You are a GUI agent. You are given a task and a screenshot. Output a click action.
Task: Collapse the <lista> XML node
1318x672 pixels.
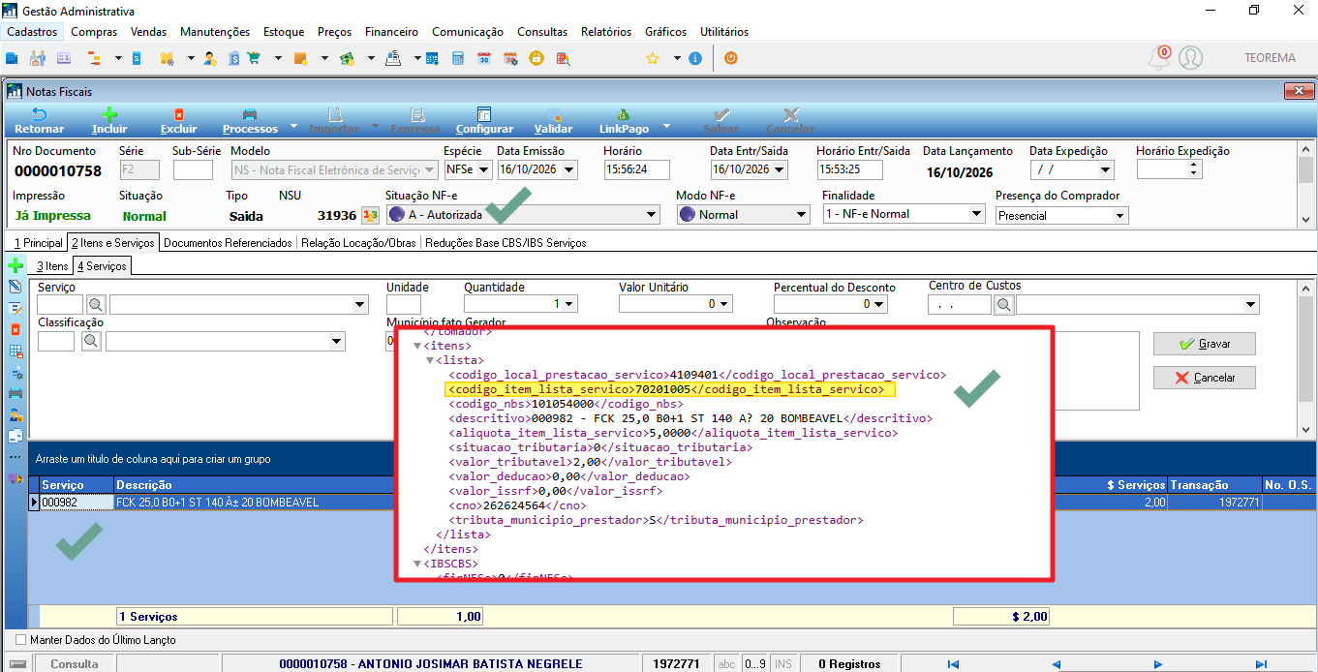431,360
